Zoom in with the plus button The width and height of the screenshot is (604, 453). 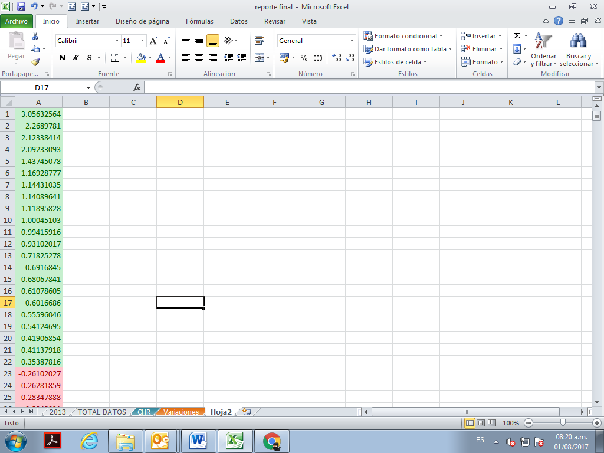597,423
